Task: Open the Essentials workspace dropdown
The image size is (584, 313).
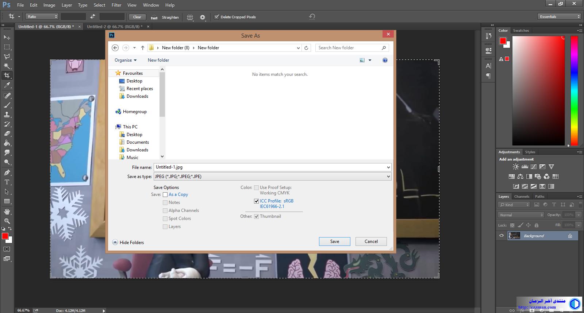Action: [559, 16]
